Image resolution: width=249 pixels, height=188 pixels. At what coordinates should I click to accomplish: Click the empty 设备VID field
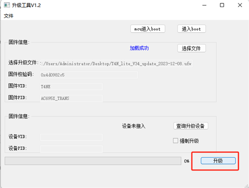(71, 137)
